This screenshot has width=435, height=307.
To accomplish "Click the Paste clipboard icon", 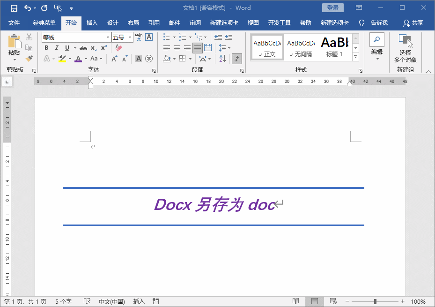I will pyautogui.click(x=14, y=41).
